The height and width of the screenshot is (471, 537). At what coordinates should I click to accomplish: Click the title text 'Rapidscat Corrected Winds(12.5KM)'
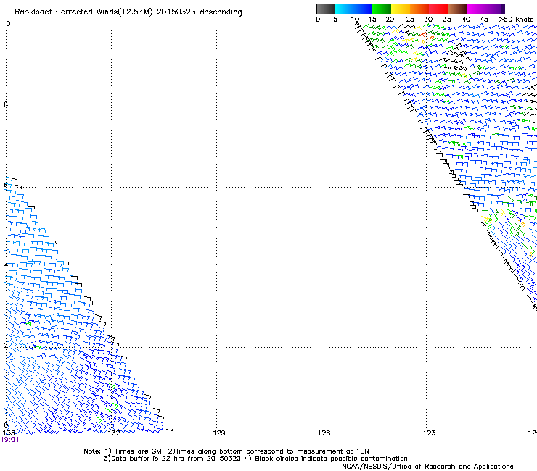point(83,12)
